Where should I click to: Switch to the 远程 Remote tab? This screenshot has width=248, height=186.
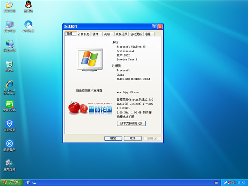[x=149, y=34]
